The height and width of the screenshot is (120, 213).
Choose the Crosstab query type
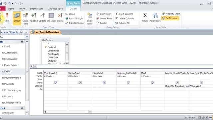[x=51, y=17]
